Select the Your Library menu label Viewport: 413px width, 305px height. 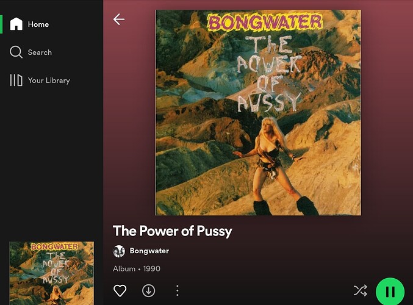tap(49, 81)
